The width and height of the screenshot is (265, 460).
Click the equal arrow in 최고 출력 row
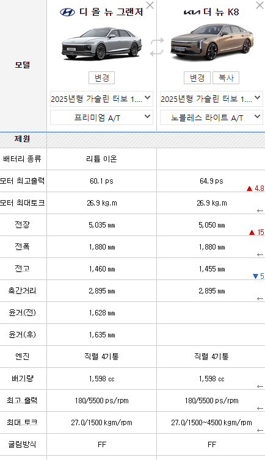(260, 408)
